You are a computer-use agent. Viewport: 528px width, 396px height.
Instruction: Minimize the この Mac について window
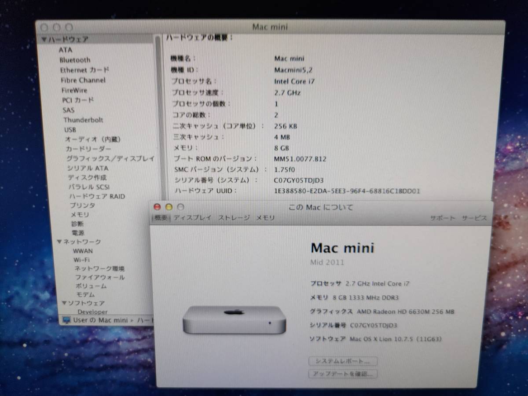coord(169,207)
